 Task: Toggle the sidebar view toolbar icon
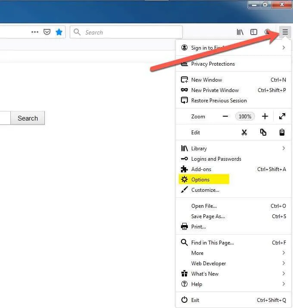(x=254, y=32)
